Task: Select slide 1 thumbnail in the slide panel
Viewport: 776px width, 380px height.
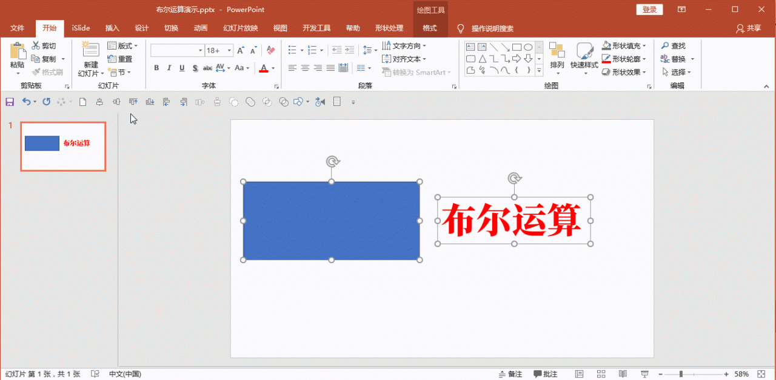Action: [x=63, y=146]
